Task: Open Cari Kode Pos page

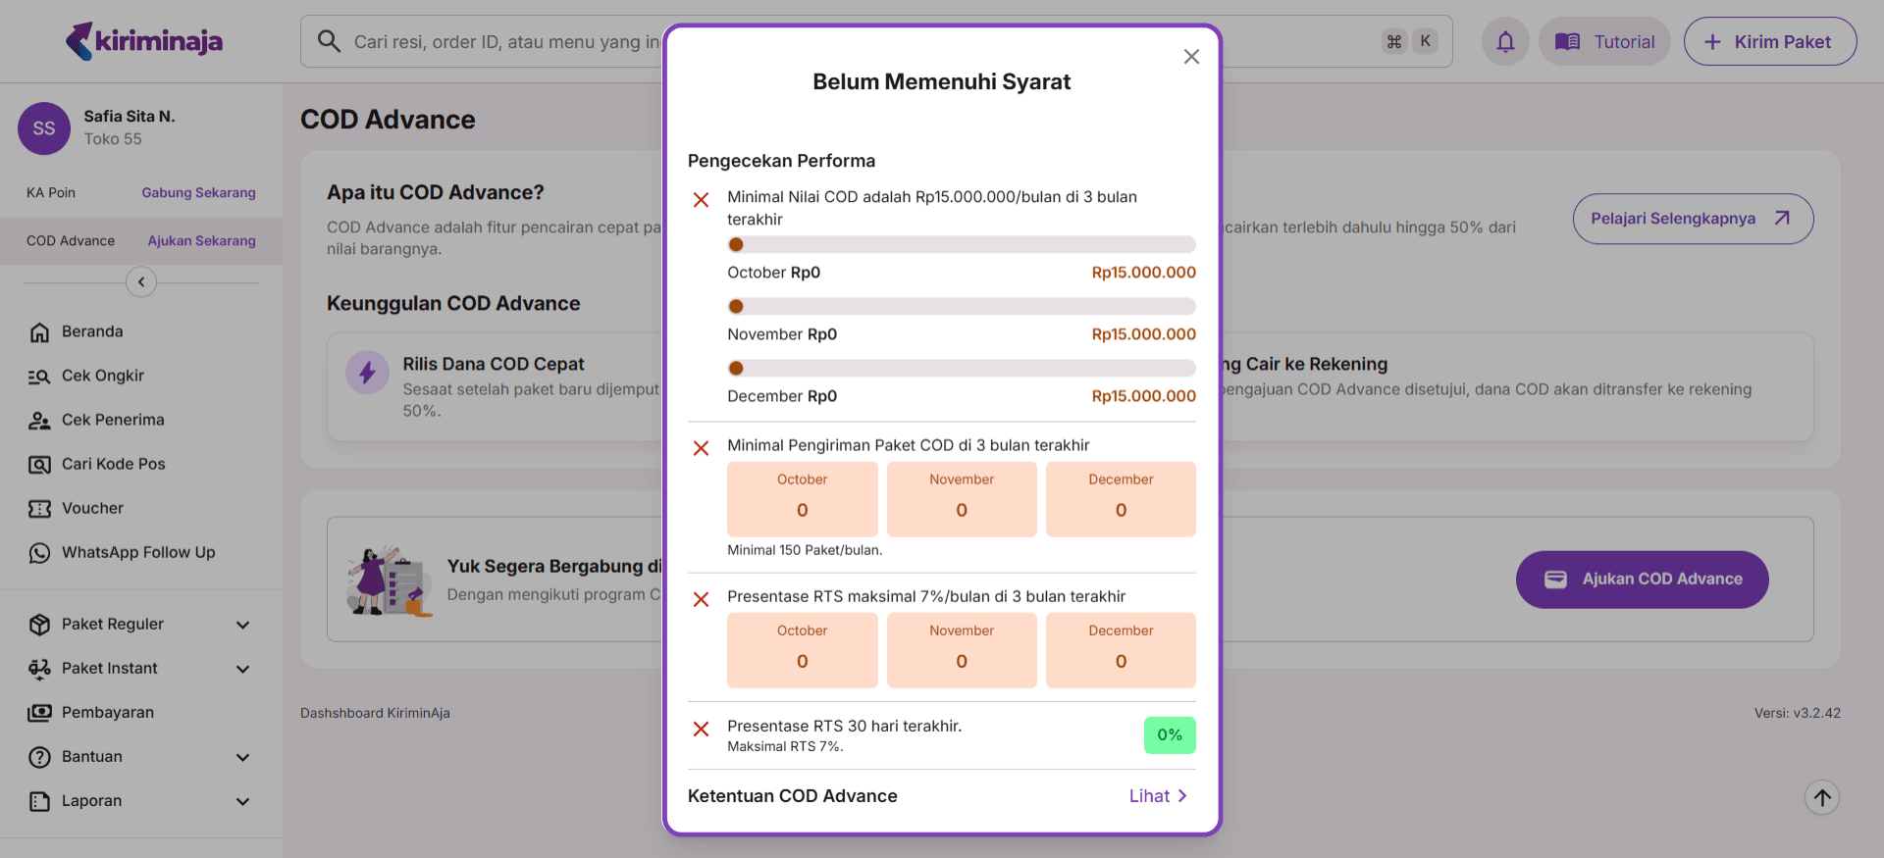Action: (113, 465)
